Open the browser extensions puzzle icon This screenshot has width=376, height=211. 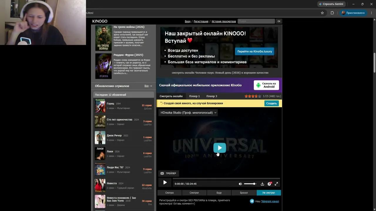332,13
